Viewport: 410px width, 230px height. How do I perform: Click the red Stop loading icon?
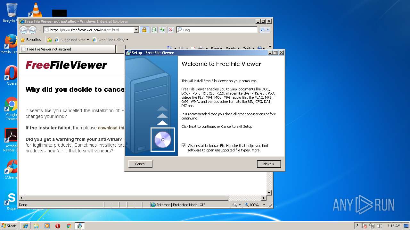point(171,30)
